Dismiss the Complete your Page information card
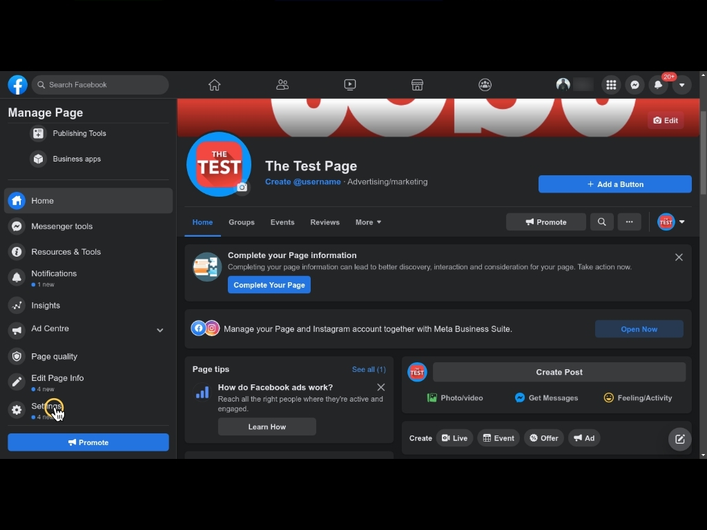 (x=679, y=257)
